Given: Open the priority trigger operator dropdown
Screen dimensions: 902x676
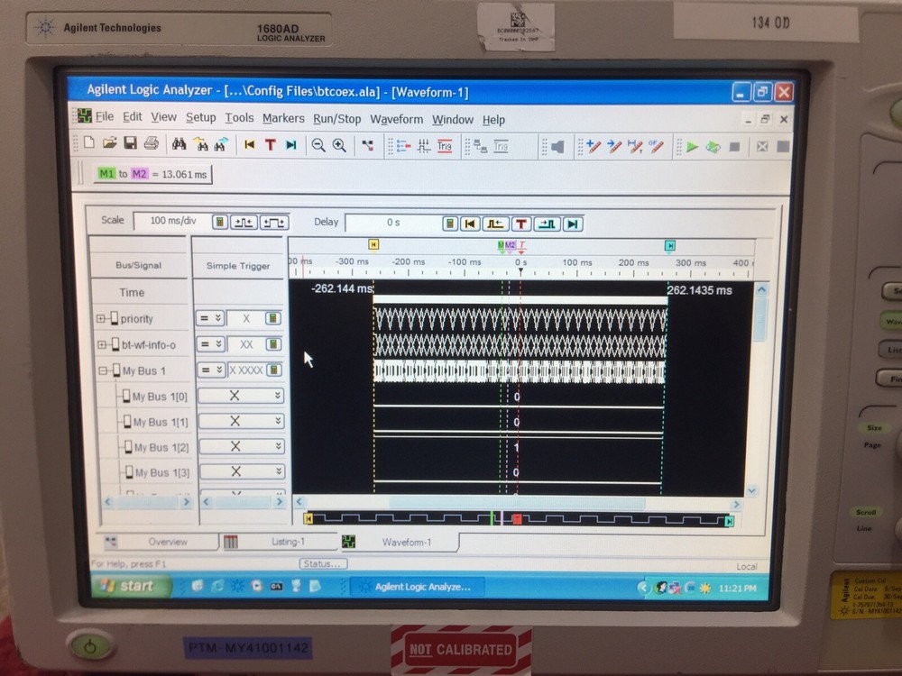Looking at the screenshot, I should click(x=210, y=318).
